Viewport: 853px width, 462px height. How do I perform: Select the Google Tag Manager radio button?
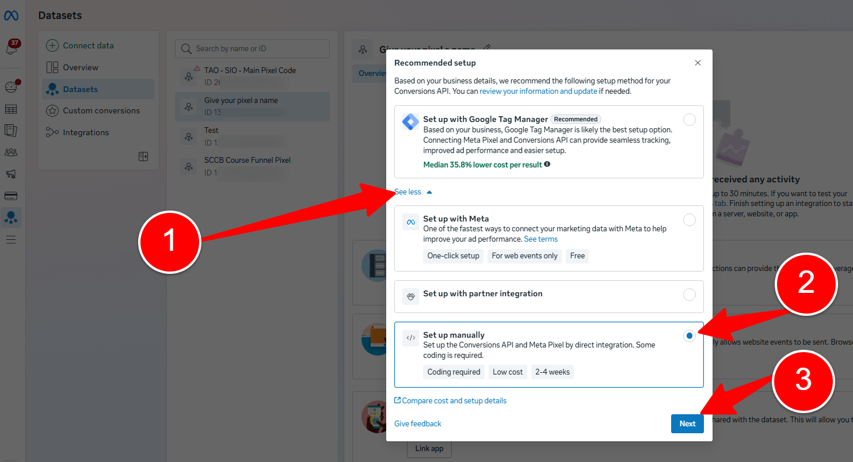[689, 120]
